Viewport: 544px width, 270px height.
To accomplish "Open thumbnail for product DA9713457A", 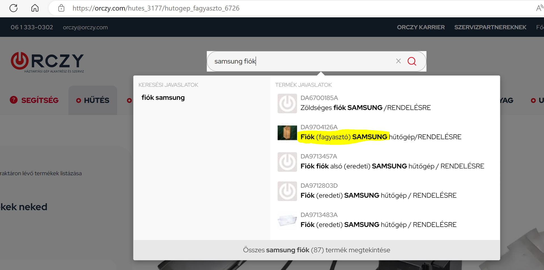I will click(287, 162).
